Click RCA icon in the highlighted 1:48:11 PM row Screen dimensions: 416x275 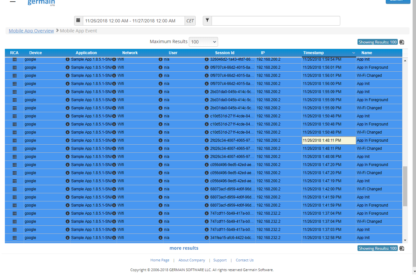click(15, 140)
